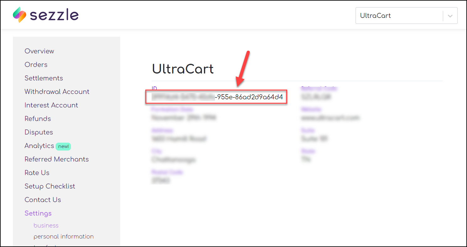The height and width of the screenshot is (247, 467).
Task: Open Disputes in the sidebar
Action: pyautogui.click(x=39, y=132)
